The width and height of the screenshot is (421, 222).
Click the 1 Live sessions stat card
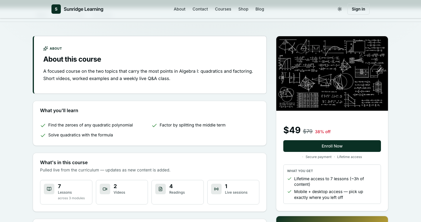coord(233,192)
